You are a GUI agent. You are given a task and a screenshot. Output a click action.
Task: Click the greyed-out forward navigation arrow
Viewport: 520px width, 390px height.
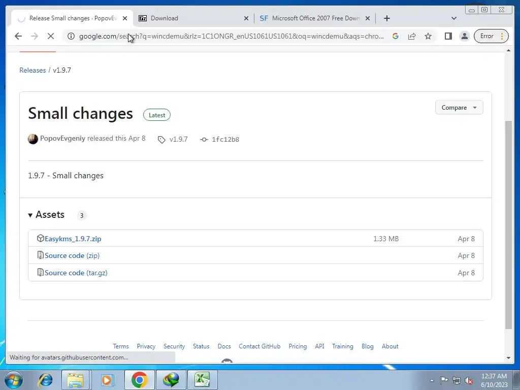(35, 36)
